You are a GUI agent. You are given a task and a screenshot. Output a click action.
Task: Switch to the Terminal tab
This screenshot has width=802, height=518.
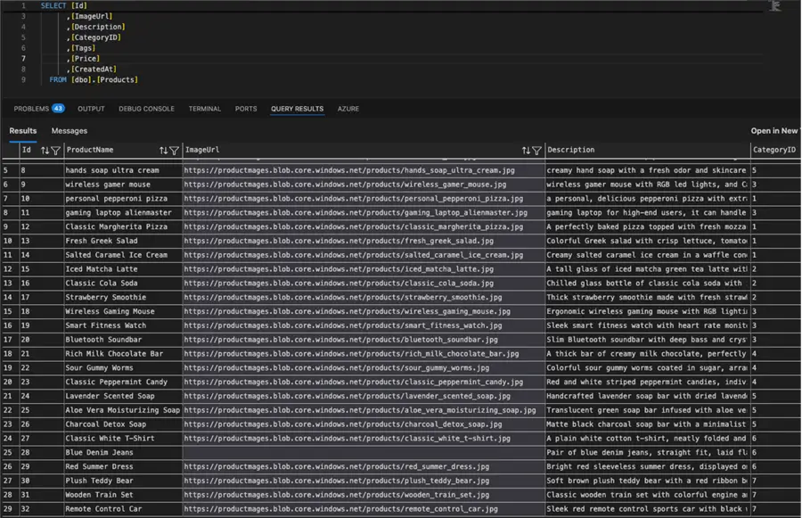point(204,109)
